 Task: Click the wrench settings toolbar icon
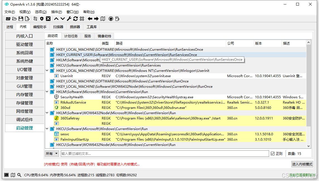[x=69, y=19]
